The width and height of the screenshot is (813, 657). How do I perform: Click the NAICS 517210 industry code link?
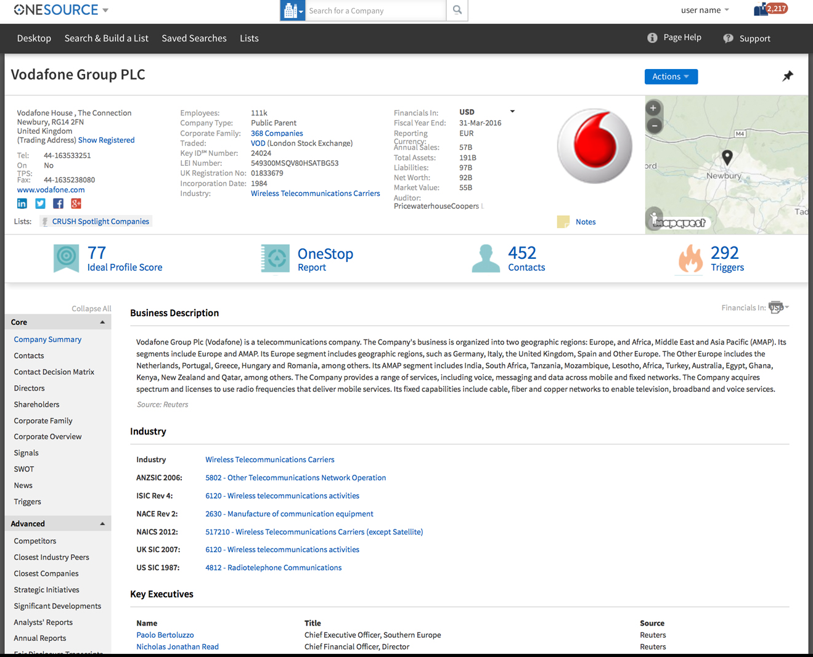click(x=314, y=532)
